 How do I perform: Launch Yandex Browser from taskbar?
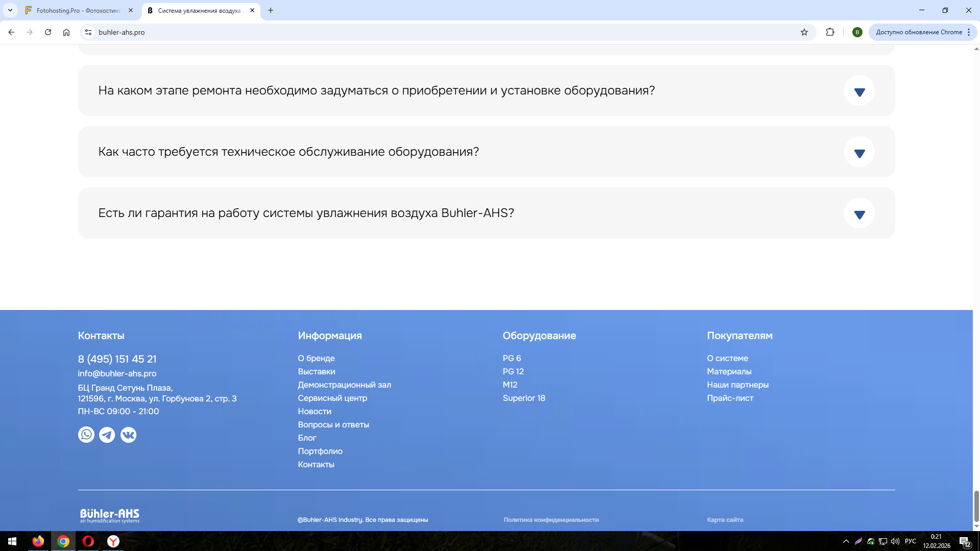pyautogui.click(x=113, y=541)
